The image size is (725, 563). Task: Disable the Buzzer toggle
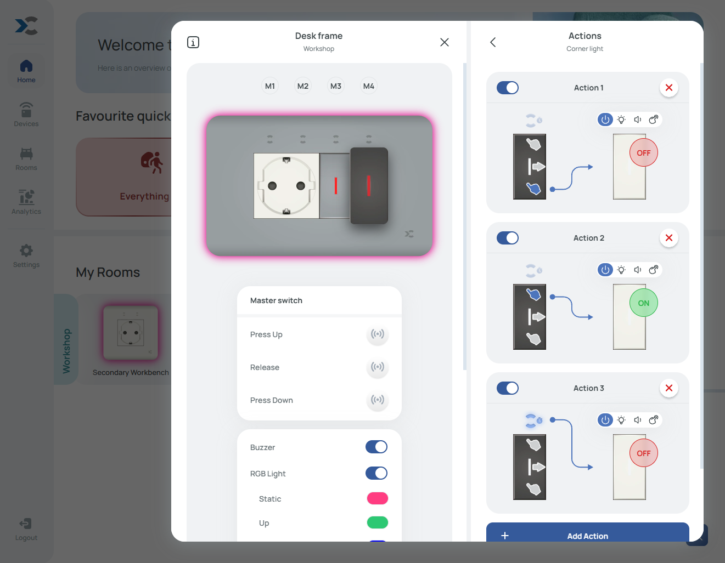376,447
